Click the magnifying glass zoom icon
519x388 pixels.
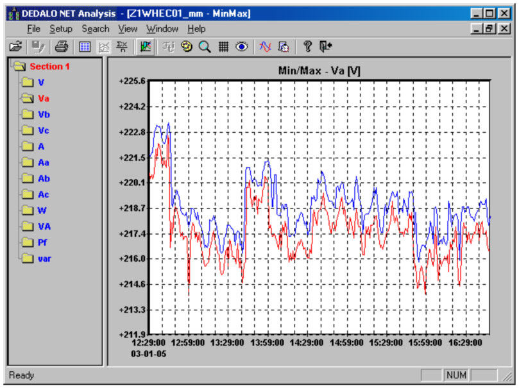pos(205,46)
